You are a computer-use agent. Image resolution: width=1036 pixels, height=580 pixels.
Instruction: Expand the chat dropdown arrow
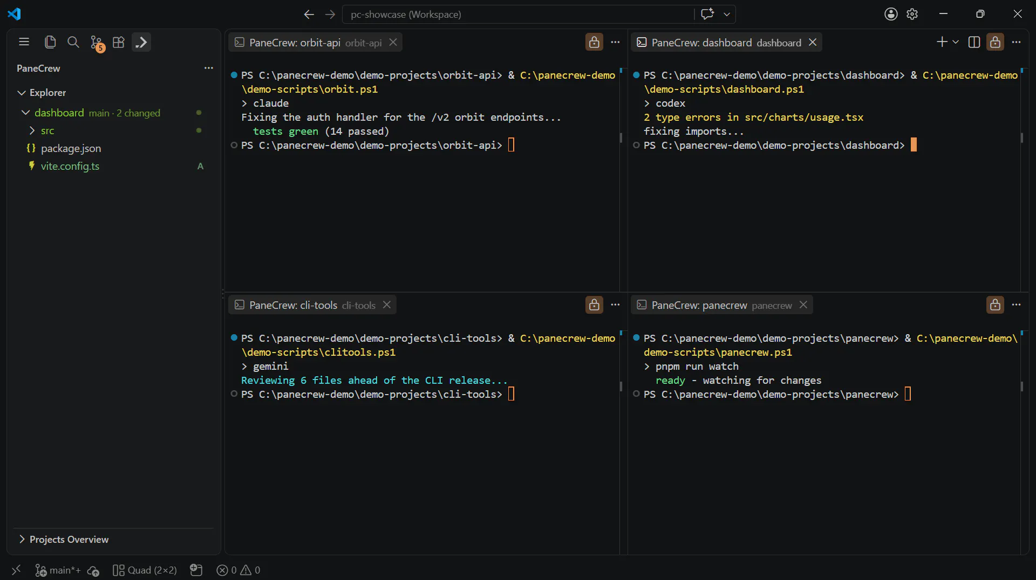tap(727, 14)
